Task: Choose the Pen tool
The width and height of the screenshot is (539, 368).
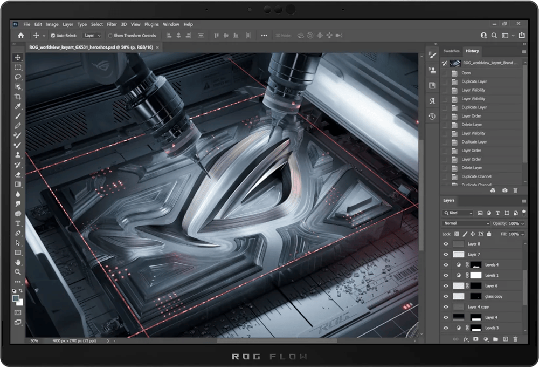Action: [18, 233]
